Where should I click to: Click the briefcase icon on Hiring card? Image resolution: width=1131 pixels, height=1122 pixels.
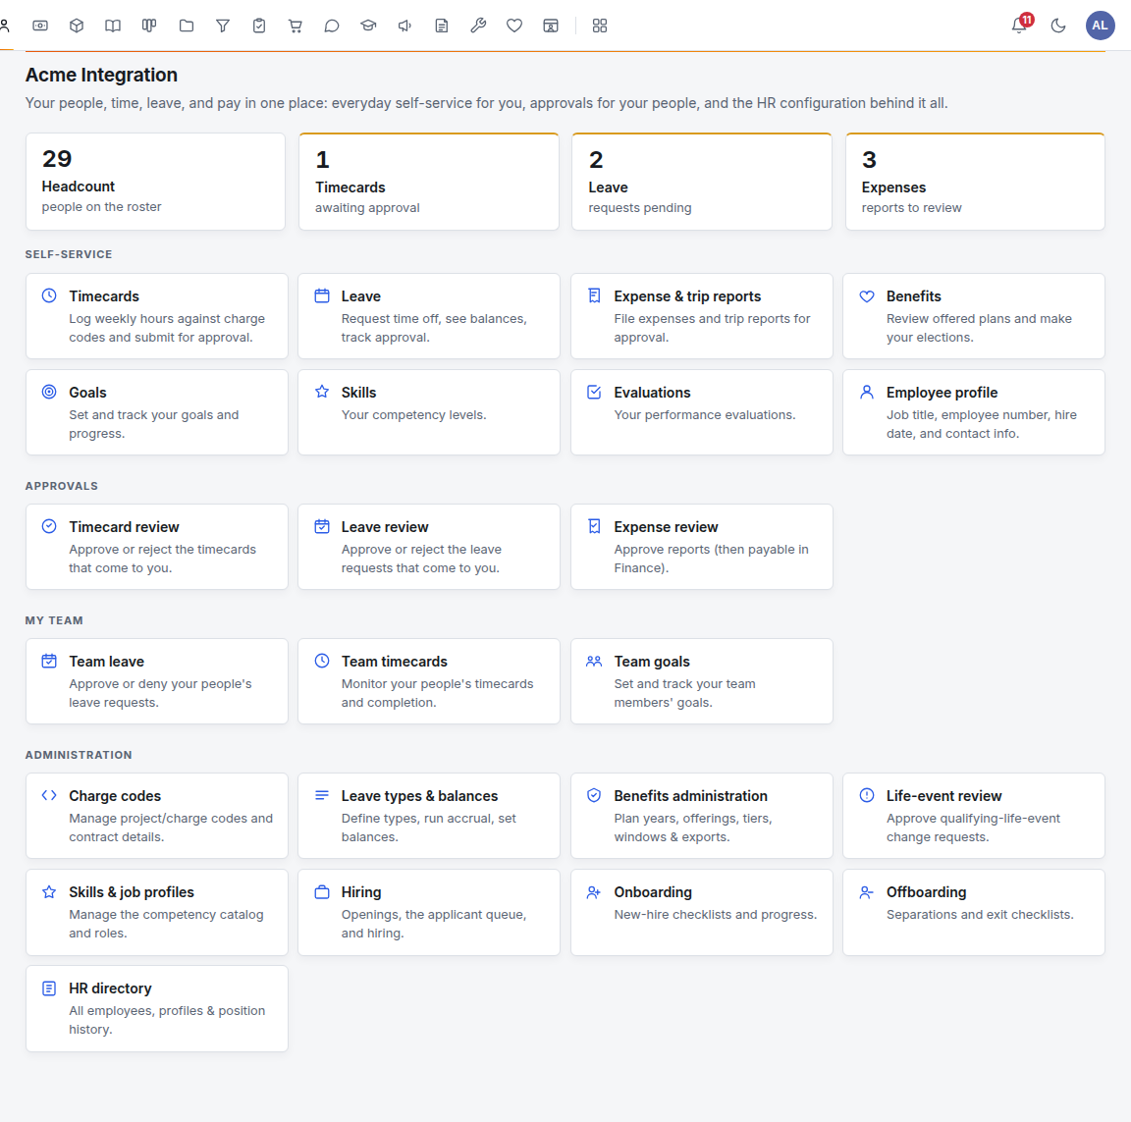[x=322, y=892]
